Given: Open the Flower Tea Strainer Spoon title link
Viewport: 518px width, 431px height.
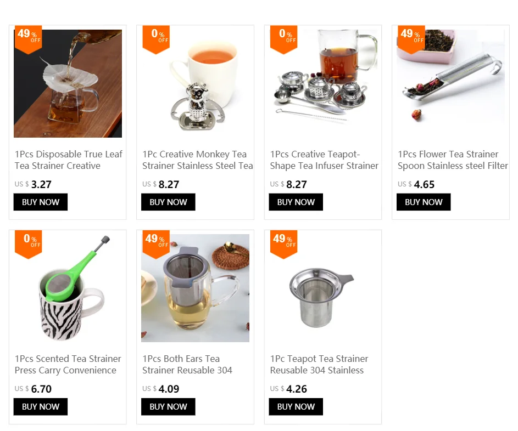Looking at the screenshot, I should coord(453,160).
